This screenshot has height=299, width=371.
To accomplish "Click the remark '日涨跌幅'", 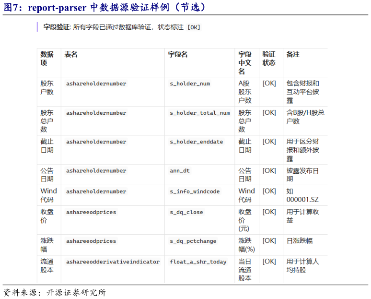I will coord(299,241).
